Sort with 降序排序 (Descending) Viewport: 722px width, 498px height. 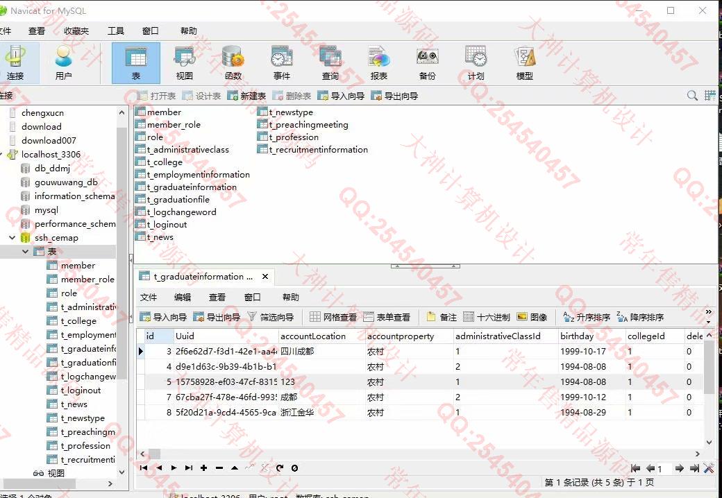[640, 317]
